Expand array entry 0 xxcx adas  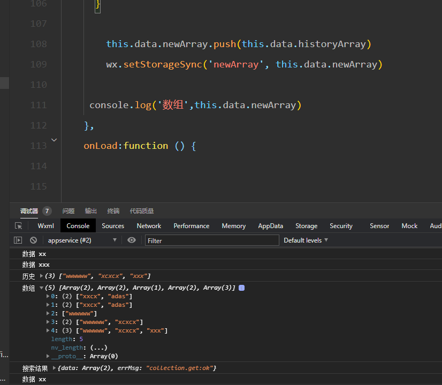coord(48,296)
